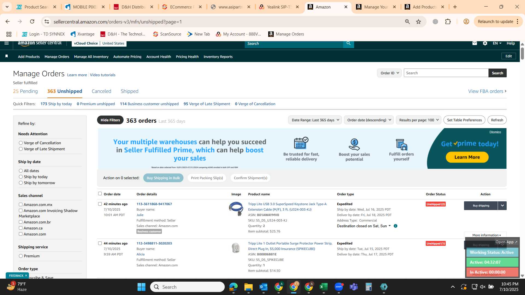Click the Order ID search input field

[446, 73]
